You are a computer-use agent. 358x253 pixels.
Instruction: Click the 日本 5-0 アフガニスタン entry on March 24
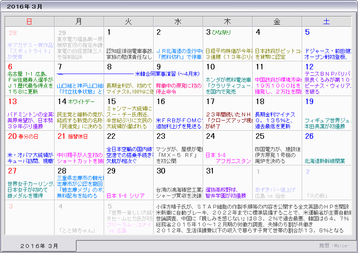click(x=228, y=158)
